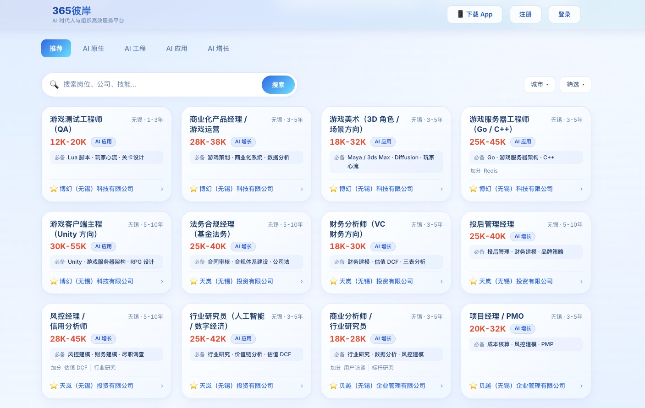Click the chevron arrow on 商业分析师 card
This screenshot has height=408, width=645.
(x=441, y=386)
